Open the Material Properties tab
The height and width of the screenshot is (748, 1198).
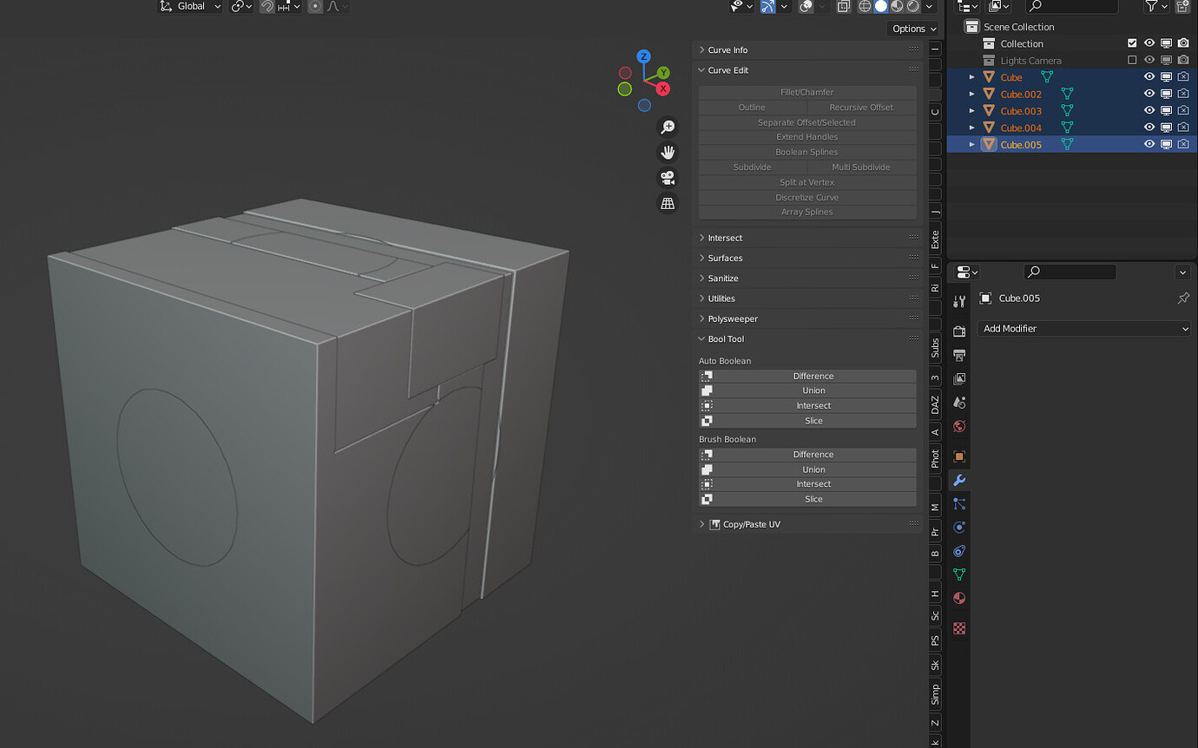958,598
